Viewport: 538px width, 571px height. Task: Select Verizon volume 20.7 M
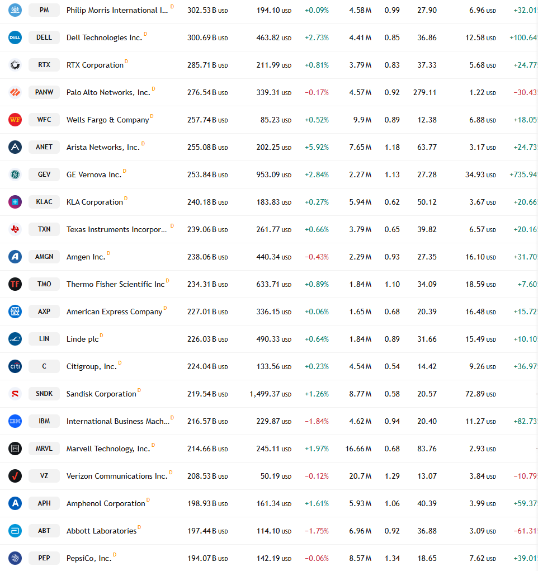click(360, 476)
